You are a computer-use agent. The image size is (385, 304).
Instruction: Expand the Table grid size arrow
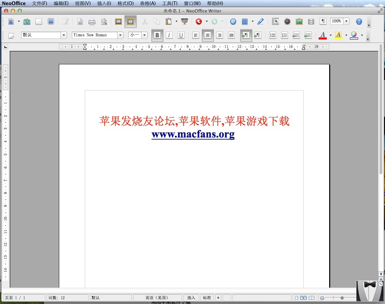click(253, 21)
